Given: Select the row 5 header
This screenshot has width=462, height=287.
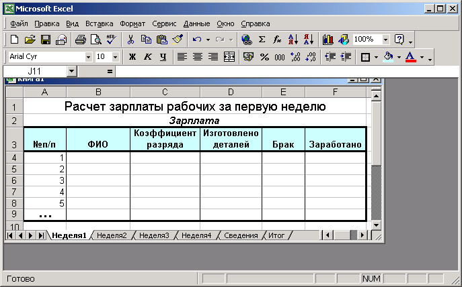Looking at the screenshot, I should click(x=14, y=169).
